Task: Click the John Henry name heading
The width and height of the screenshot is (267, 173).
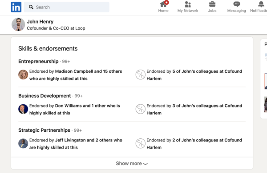Action: tap(40, 22)
